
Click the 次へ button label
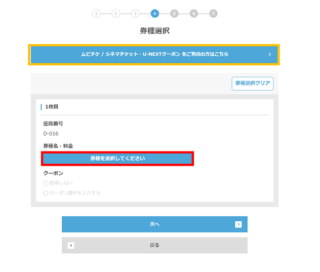154,224
